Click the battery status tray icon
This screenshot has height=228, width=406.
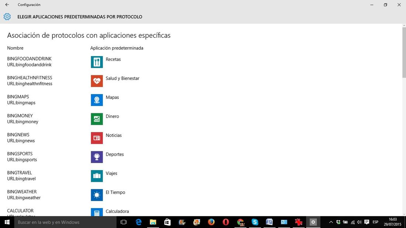coord(345,222)
